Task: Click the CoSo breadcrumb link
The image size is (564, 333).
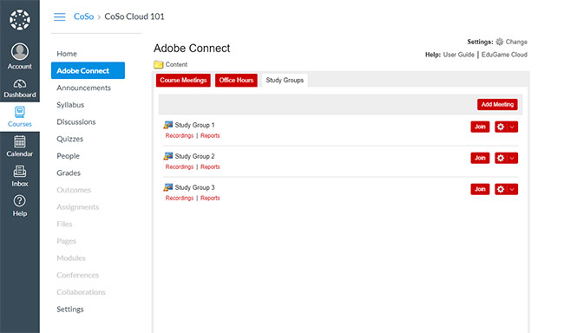Action: tap(84, 16)
